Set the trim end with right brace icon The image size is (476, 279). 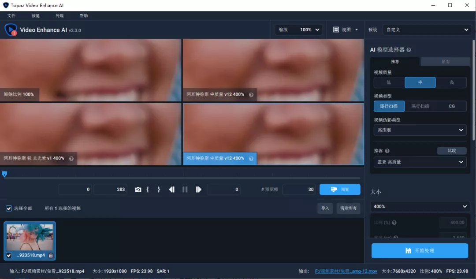point(159,190)
